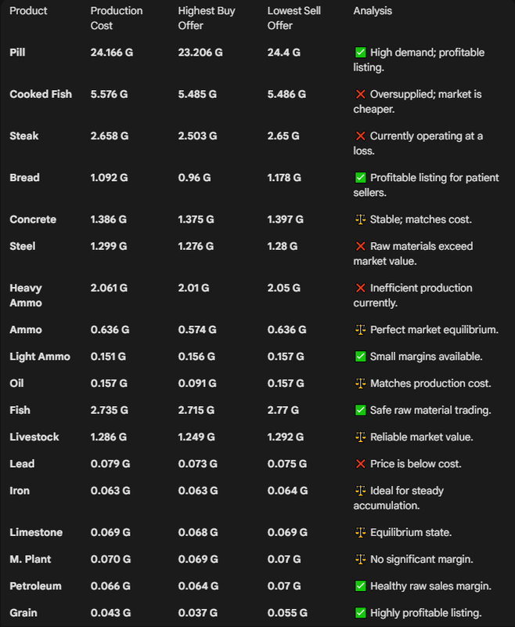The width and height of the screenshot is (515, 627).
Task: Click the Lowest Sell Offer column header
Action: (294, 18)
